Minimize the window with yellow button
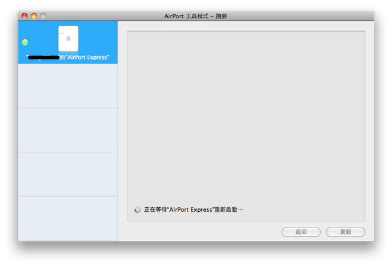 tap(34, 16)
